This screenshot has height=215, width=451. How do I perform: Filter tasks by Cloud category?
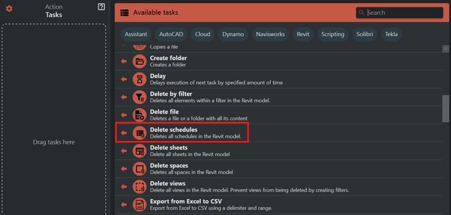(x=202, y=34)
